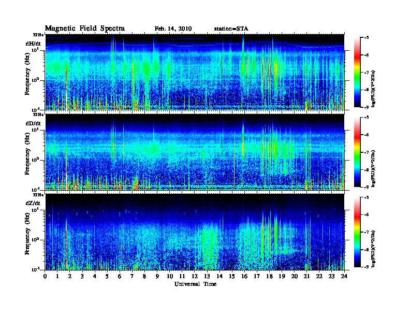Click the "-9" tick of dH/dt color bar

pos(367,107)
